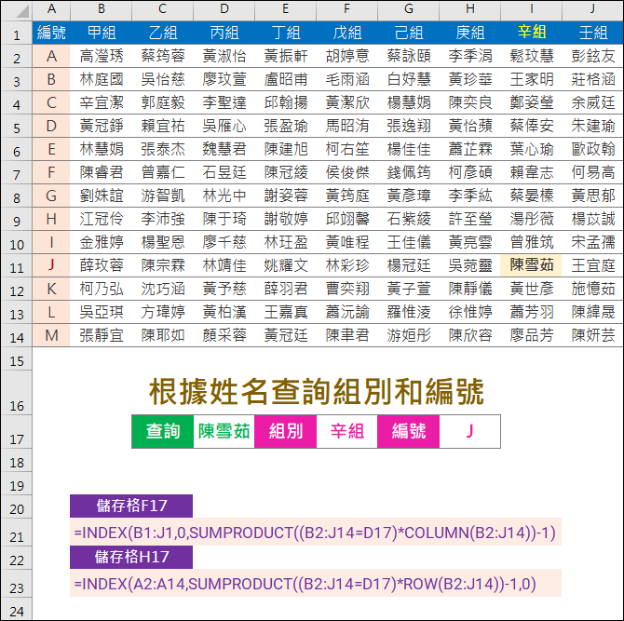Select cell containing 李季紘
Viewport: 624px width, 621px height.
[x=470, y=196]
